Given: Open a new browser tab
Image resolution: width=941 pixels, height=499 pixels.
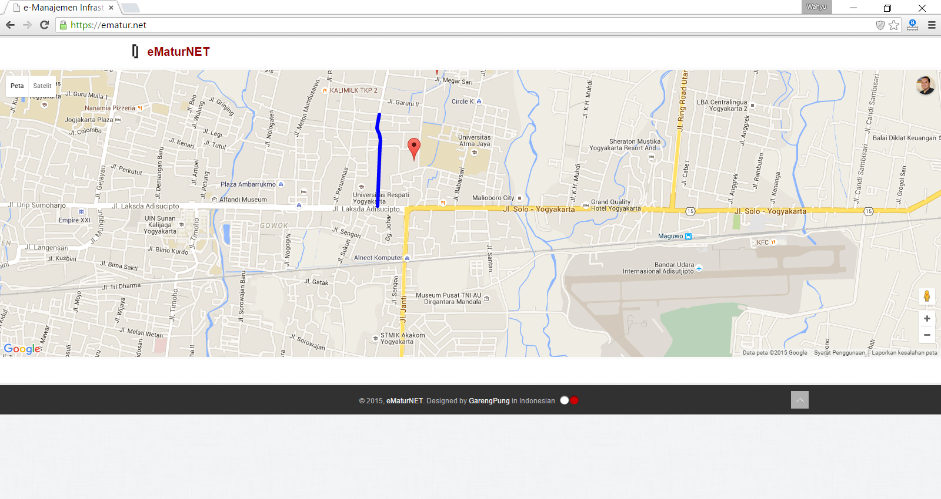Looking at the screenshot, I should [x=130, y=8].
